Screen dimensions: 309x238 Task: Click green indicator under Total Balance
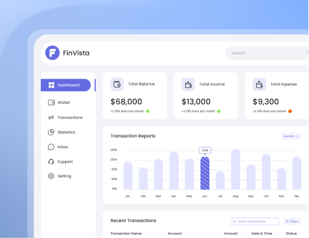pos(147,111)
